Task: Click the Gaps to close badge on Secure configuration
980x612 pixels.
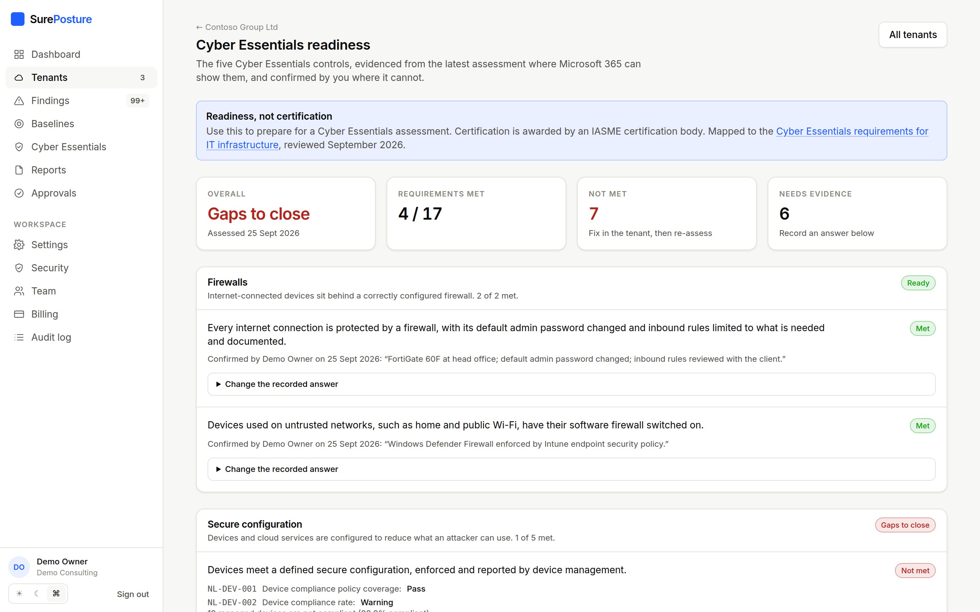Action: pyautogui.click(x=905, y=525)
